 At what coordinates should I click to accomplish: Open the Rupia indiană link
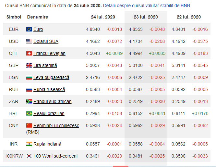coord(47,144)
